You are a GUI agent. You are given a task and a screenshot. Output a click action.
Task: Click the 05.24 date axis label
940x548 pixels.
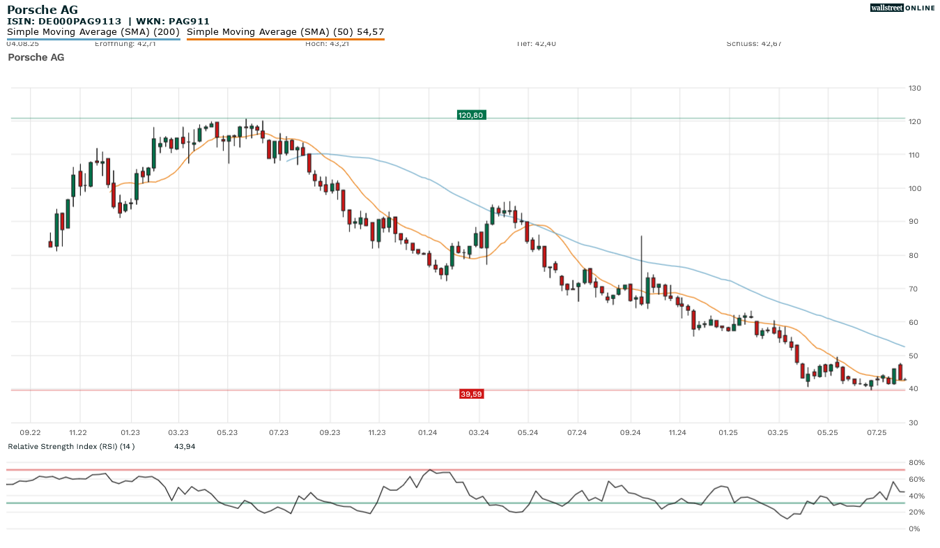(527, 433)
